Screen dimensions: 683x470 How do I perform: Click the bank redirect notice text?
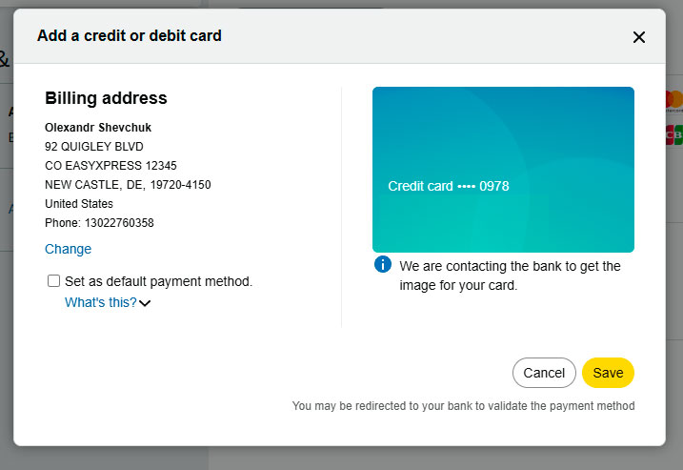point(463,406)
